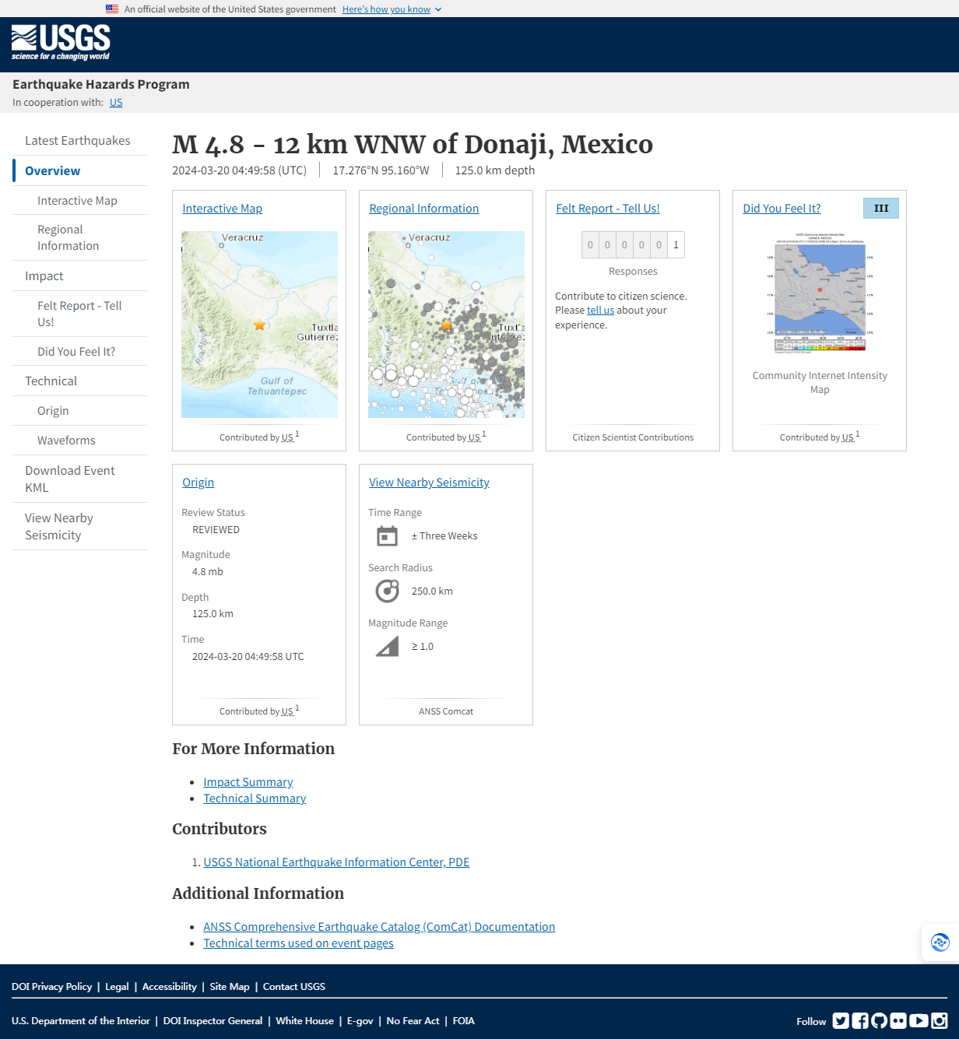Image resolution: width=959 pixels, height=1039 pixels.
Task: Open the Interactive Map card link
Action: (x=223, y=209)
